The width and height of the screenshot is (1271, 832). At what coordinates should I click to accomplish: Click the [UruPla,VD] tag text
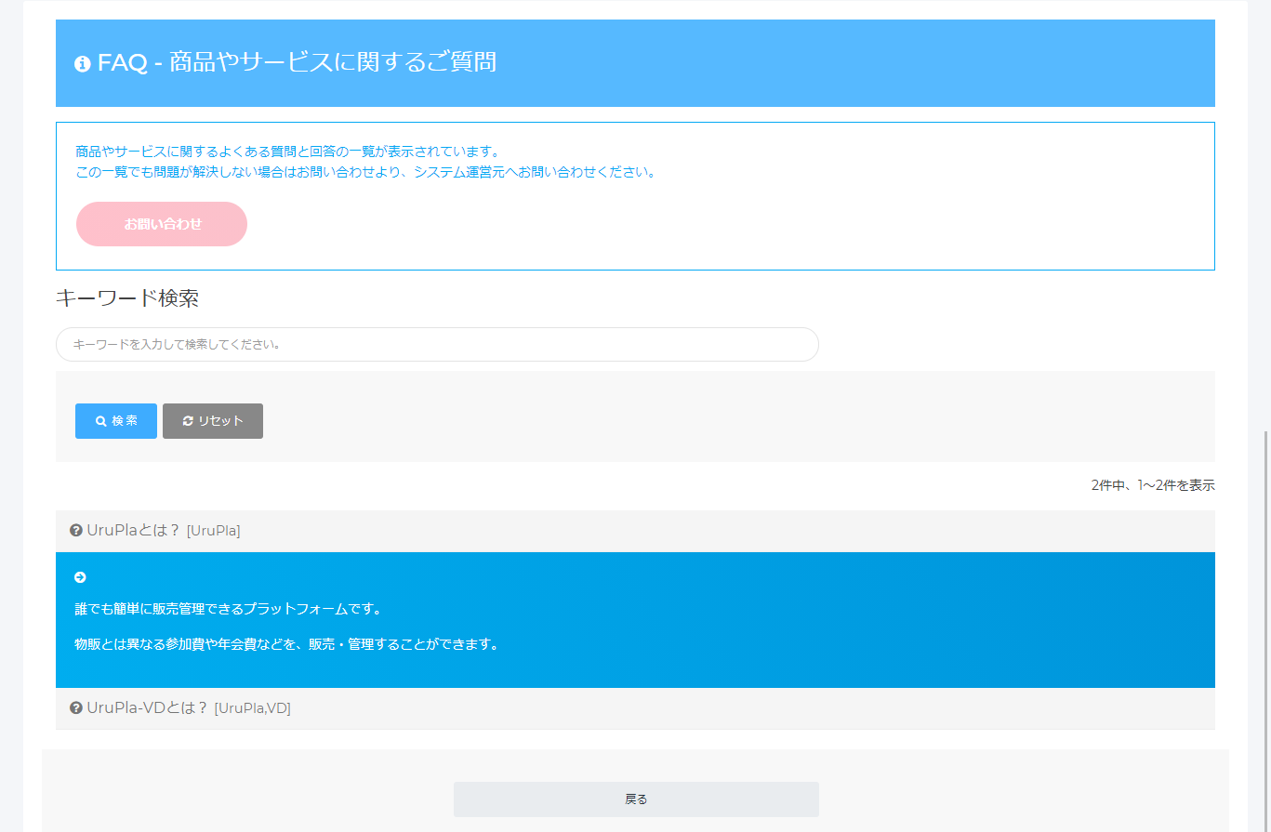point(252,708)
